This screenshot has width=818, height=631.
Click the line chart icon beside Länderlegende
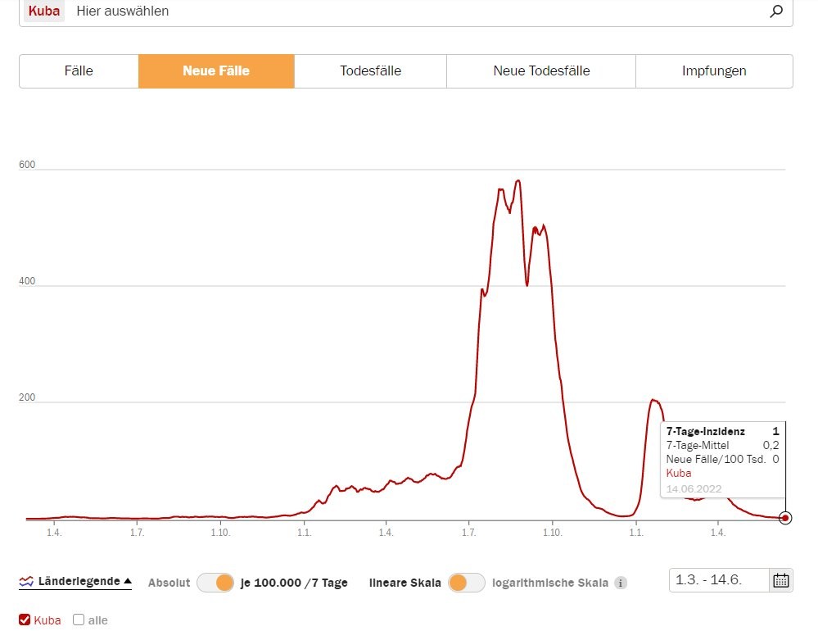(x=27, y=582)
